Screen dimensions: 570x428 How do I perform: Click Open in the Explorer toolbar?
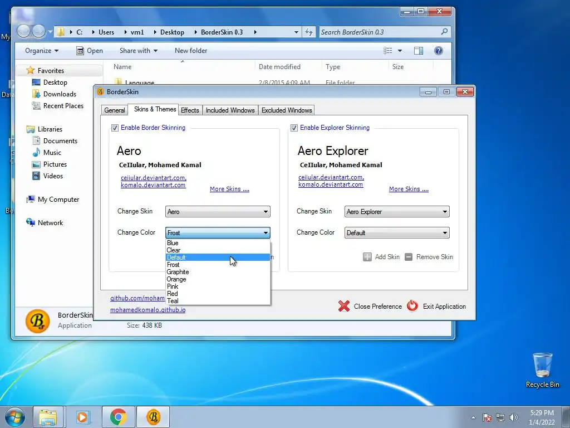pyautogui.click(x=90, y=51)
